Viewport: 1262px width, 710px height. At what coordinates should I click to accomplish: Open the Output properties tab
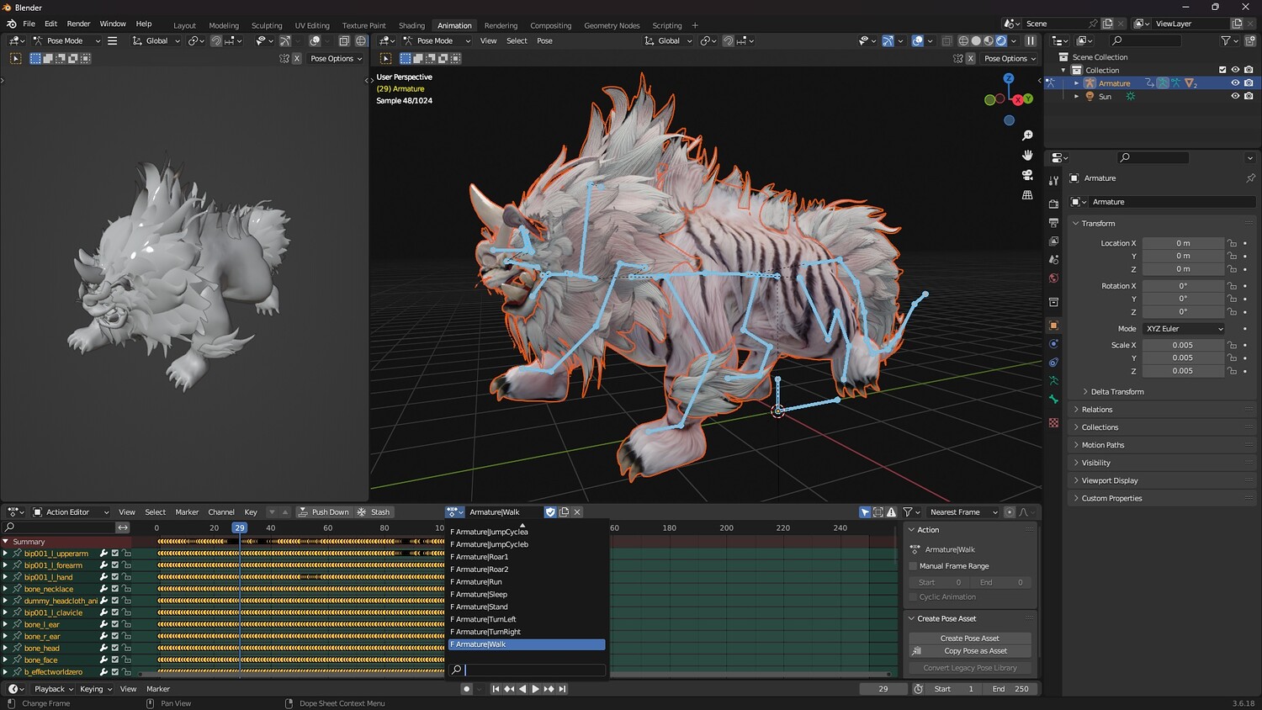coord(1053,222)
